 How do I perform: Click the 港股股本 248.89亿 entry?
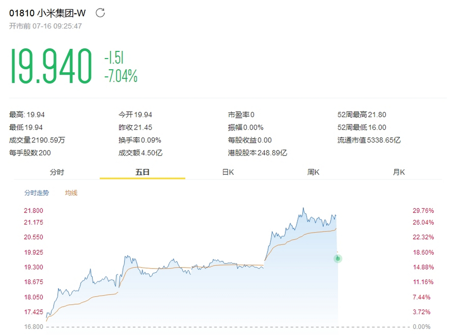tap(258, 153)
